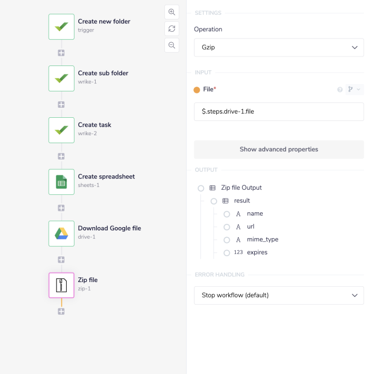Zoom out of the workflow canvas

coord(172,45)
